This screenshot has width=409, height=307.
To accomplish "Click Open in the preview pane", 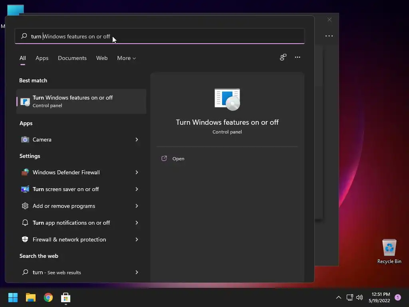I will [x=179, y=159].
